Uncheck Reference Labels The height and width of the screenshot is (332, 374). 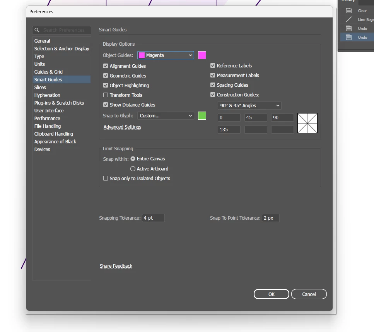point(212,66)
